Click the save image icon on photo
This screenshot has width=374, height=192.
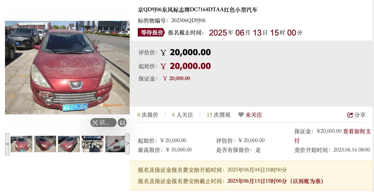tap(122, 122)
